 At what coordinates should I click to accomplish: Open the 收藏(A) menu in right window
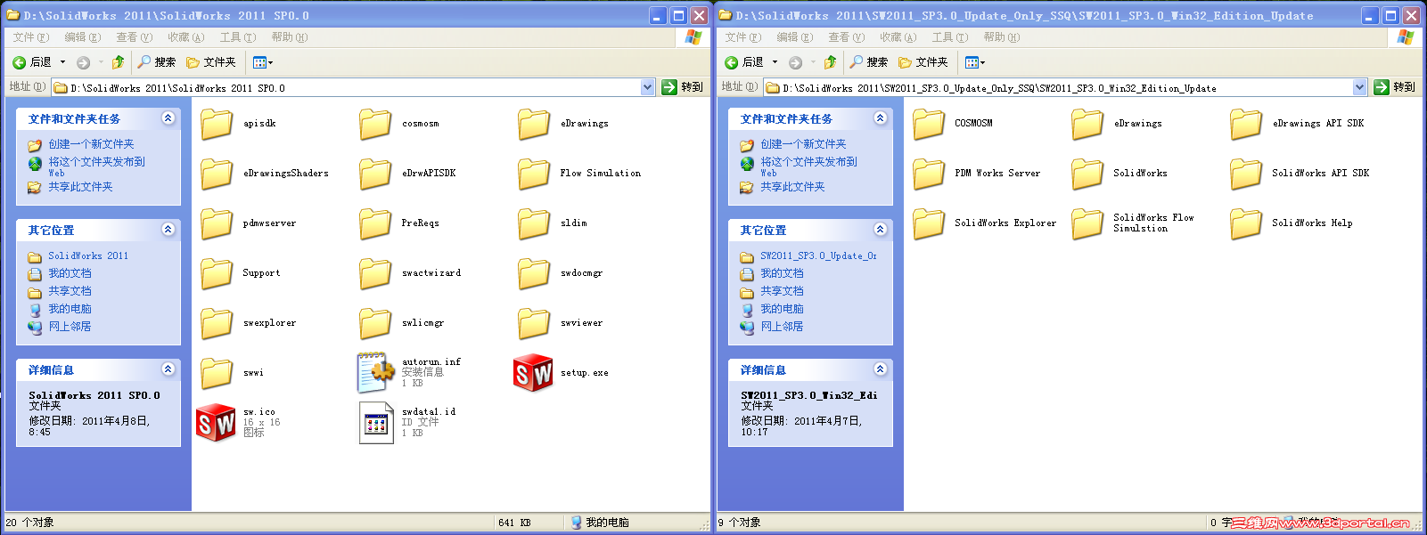pos(898,37)
